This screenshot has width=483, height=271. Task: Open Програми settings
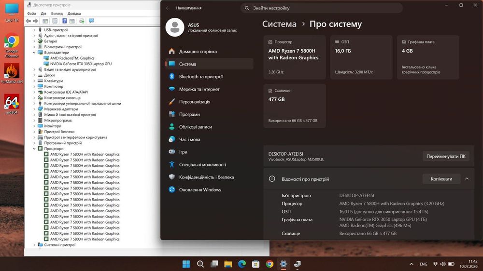click(x=209, y=114)
